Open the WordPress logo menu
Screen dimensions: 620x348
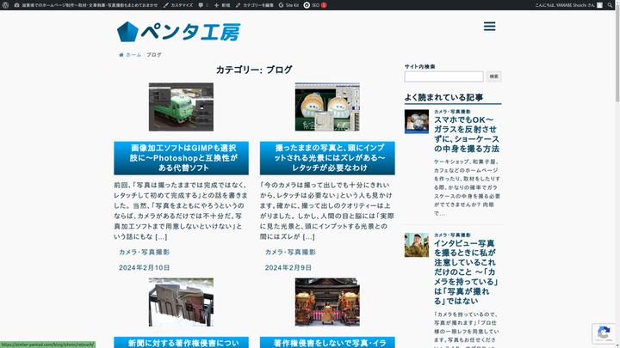click(5, 5)
